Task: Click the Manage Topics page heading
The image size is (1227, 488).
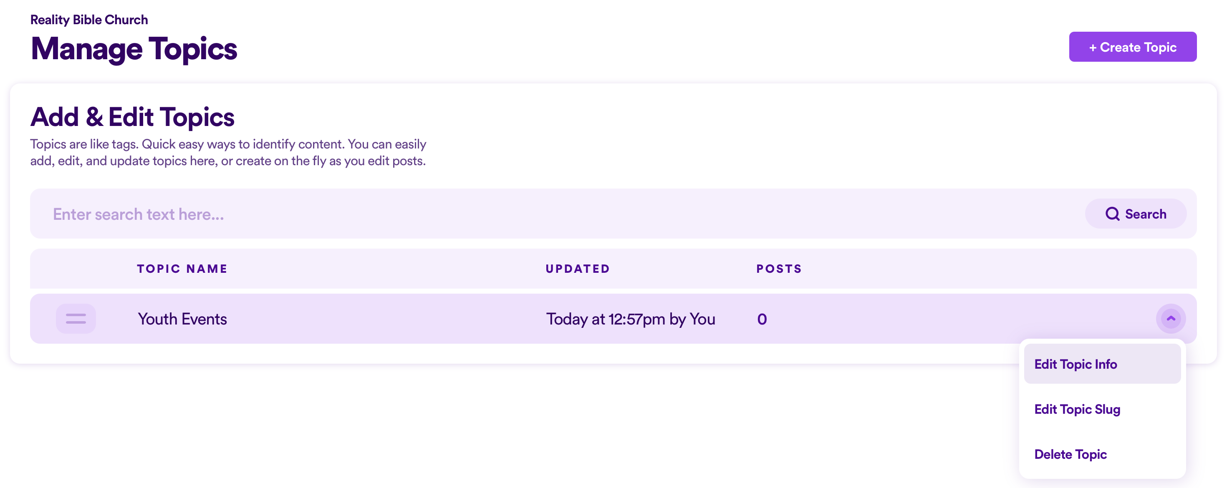Action: pyautogui.click(x=134, y=49)
